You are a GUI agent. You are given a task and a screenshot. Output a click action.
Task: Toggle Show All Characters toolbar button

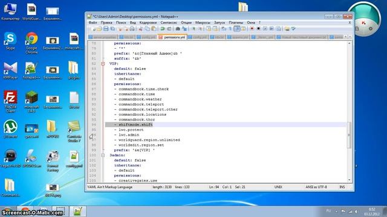(230, 29)
